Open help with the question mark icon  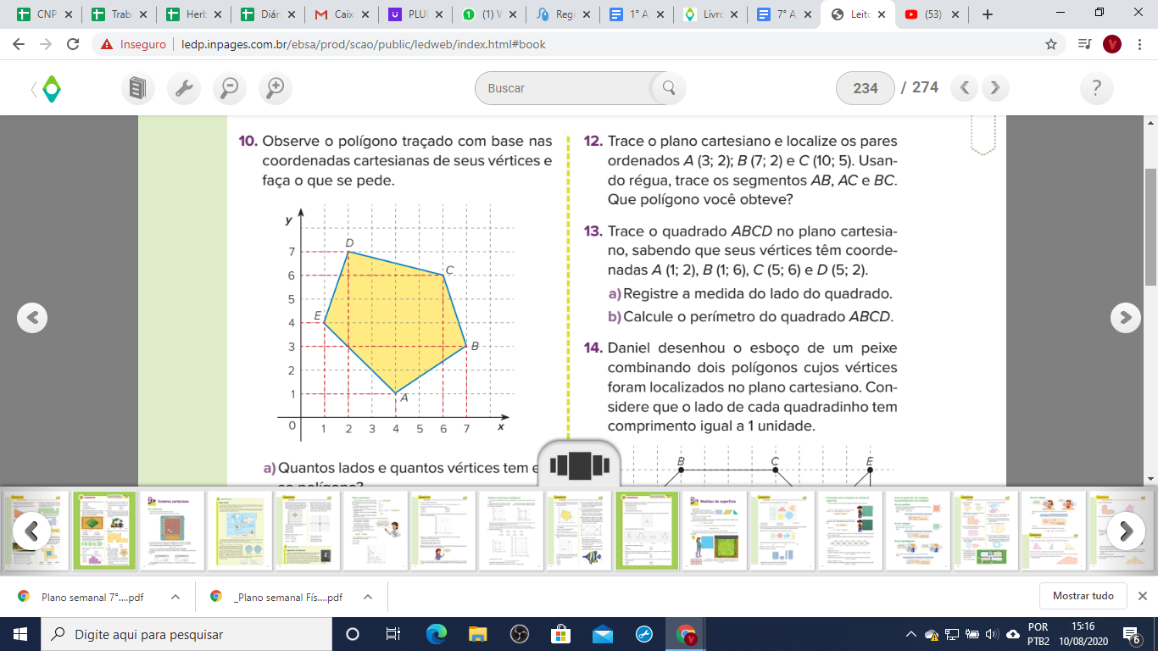click(x=1096, y=87)
